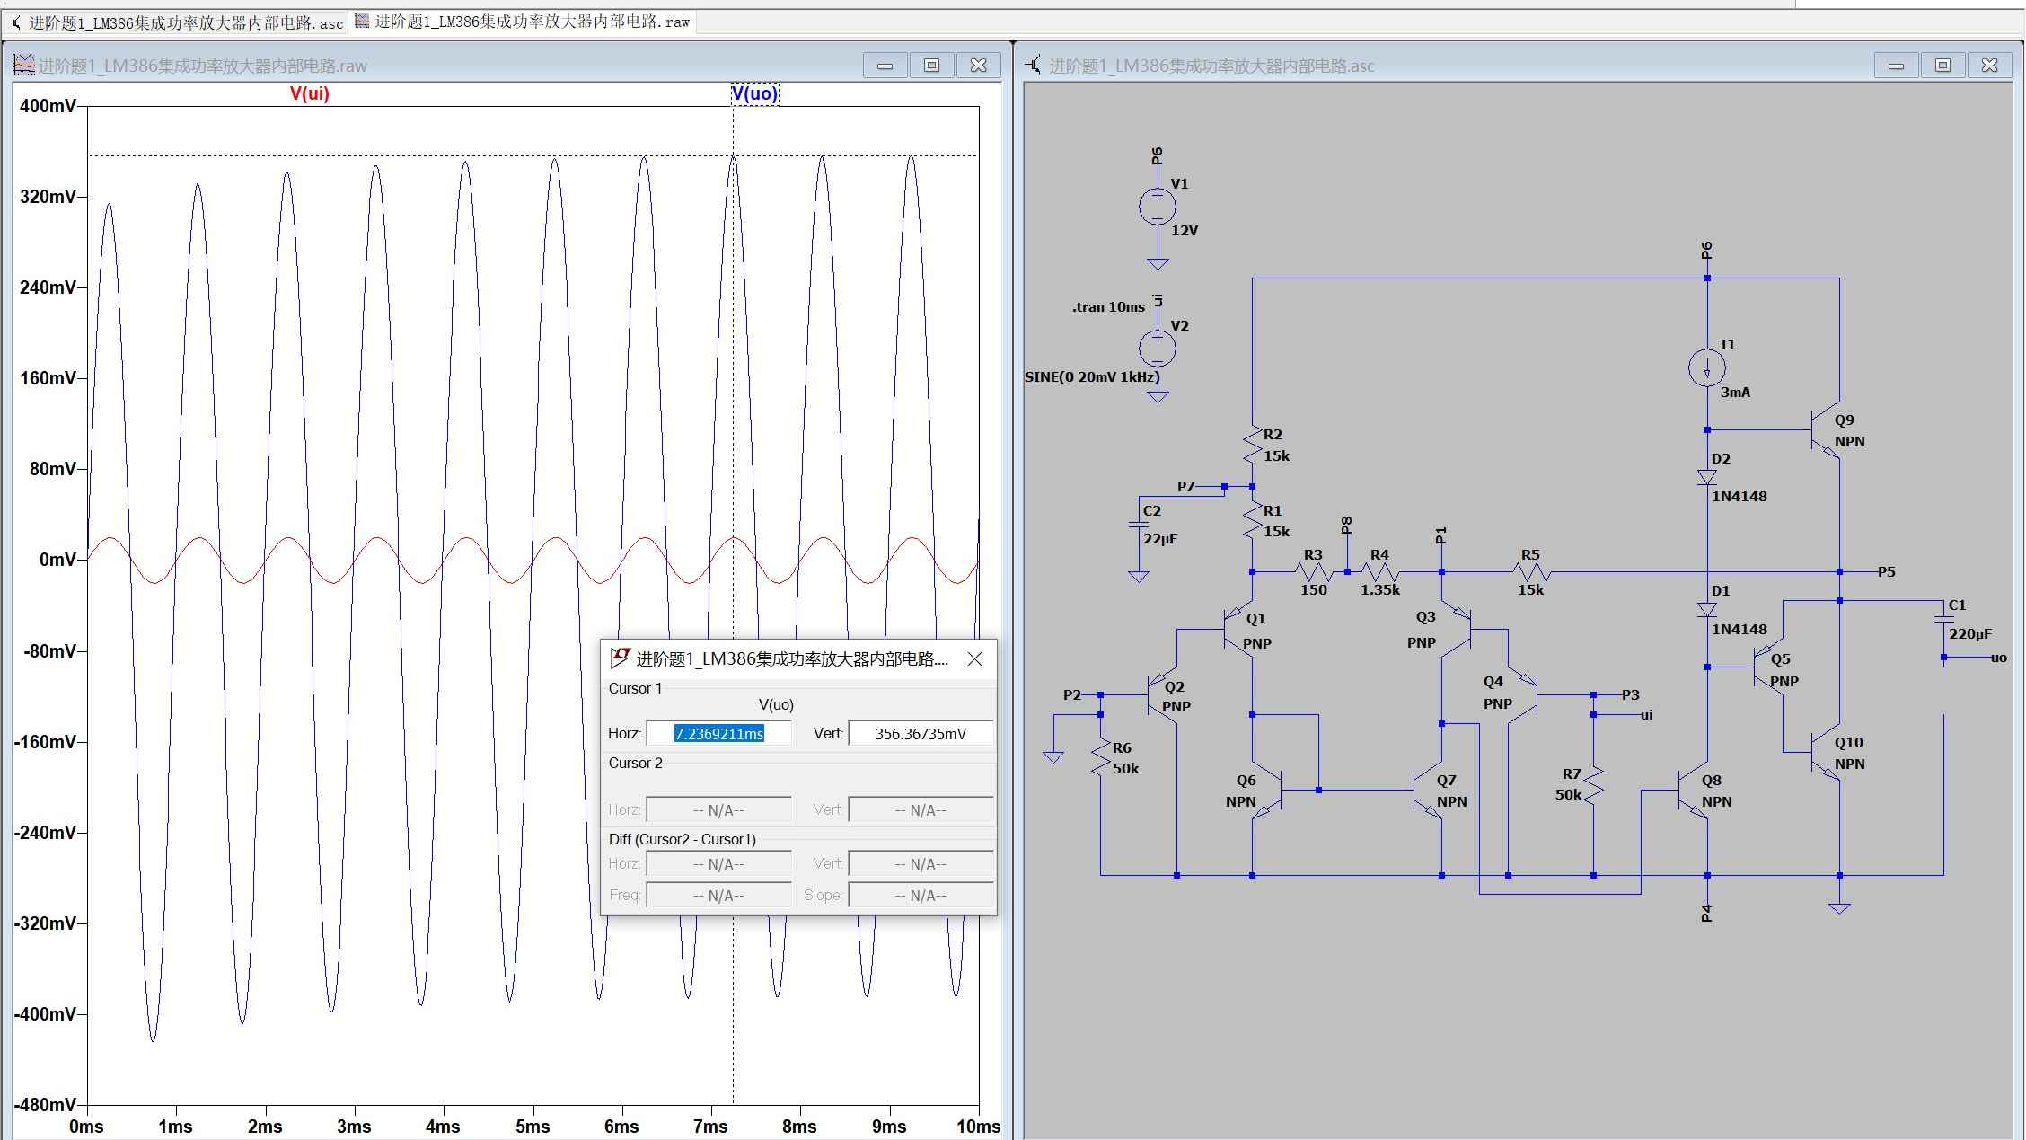Click the C1 220µF capacitor
This screenshot has width=2026, height=1140.
tap(1944, 620)
